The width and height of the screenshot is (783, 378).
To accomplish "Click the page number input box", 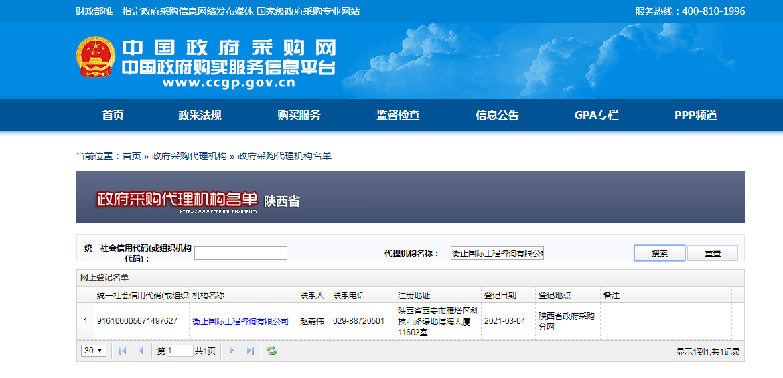I will coord(180,351).
